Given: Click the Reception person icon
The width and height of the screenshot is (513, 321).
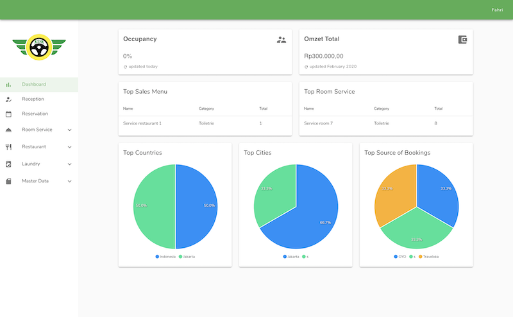Looking at the screenshot, I should coord(8,99).
